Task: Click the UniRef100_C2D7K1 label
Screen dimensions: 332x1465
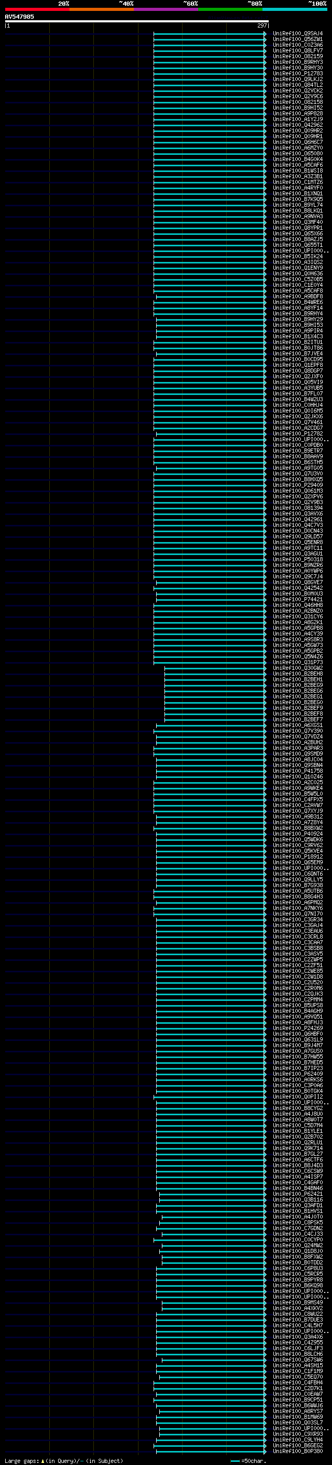Action: point(297,1388)
